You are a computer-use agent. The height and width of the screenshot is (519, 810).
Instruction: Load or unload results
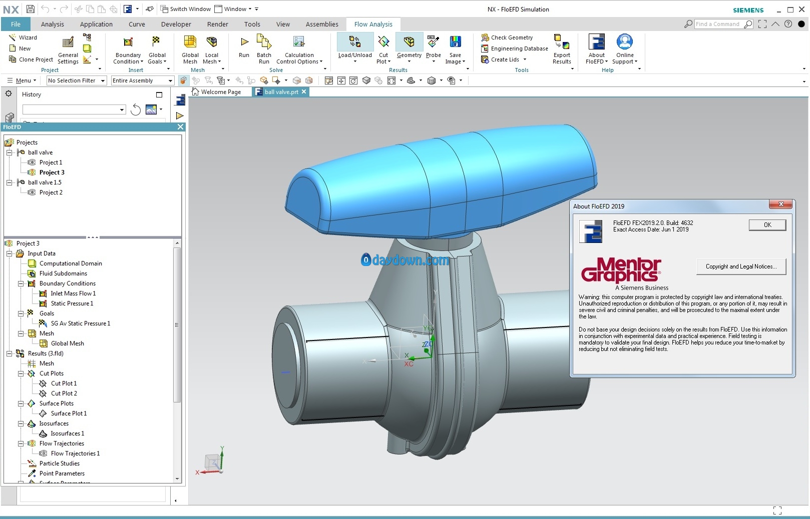tap(355, 48)
